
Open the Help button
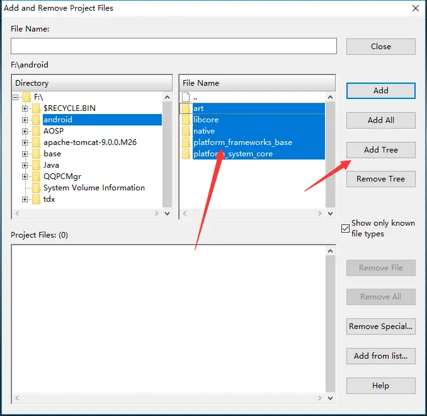click(x=380, y=386)
